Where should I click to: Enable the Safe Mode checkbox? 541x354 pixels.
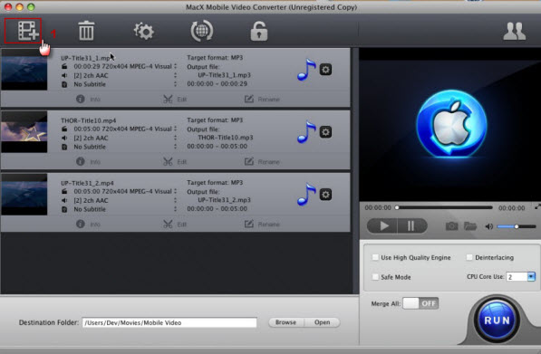(x=375, y=277)
